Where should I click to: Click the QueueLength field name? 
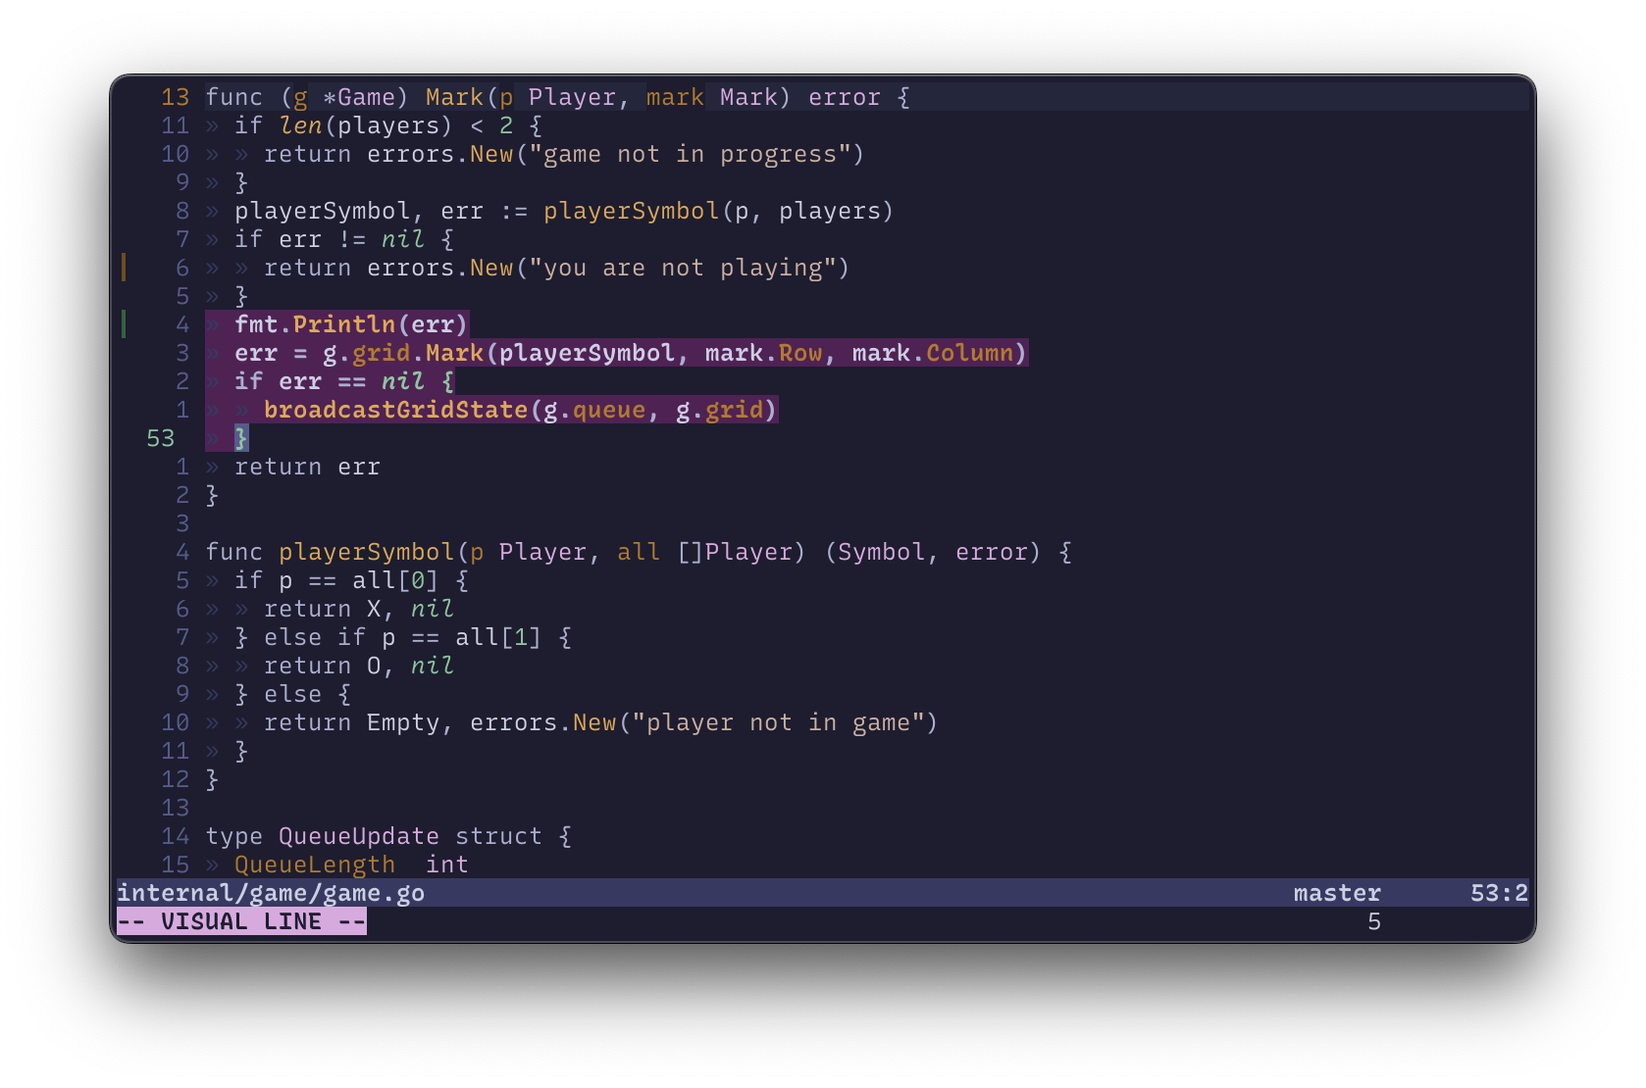315,865
